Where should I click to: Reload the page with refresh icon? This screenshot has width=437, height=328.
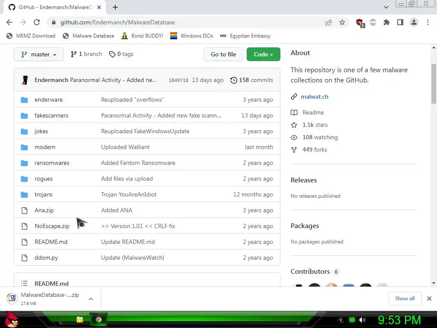(37, 22)
